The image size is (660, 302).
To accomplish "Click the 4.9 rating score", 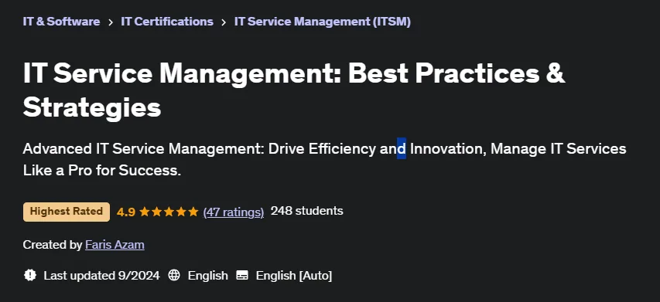I will click(x=126, y=212).
